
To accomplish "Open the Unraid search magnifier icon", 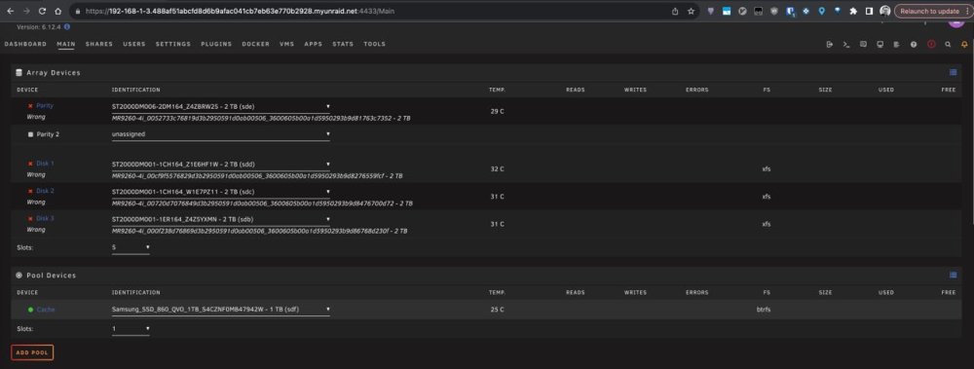I will pyautogui.click(x=948, y=44).
